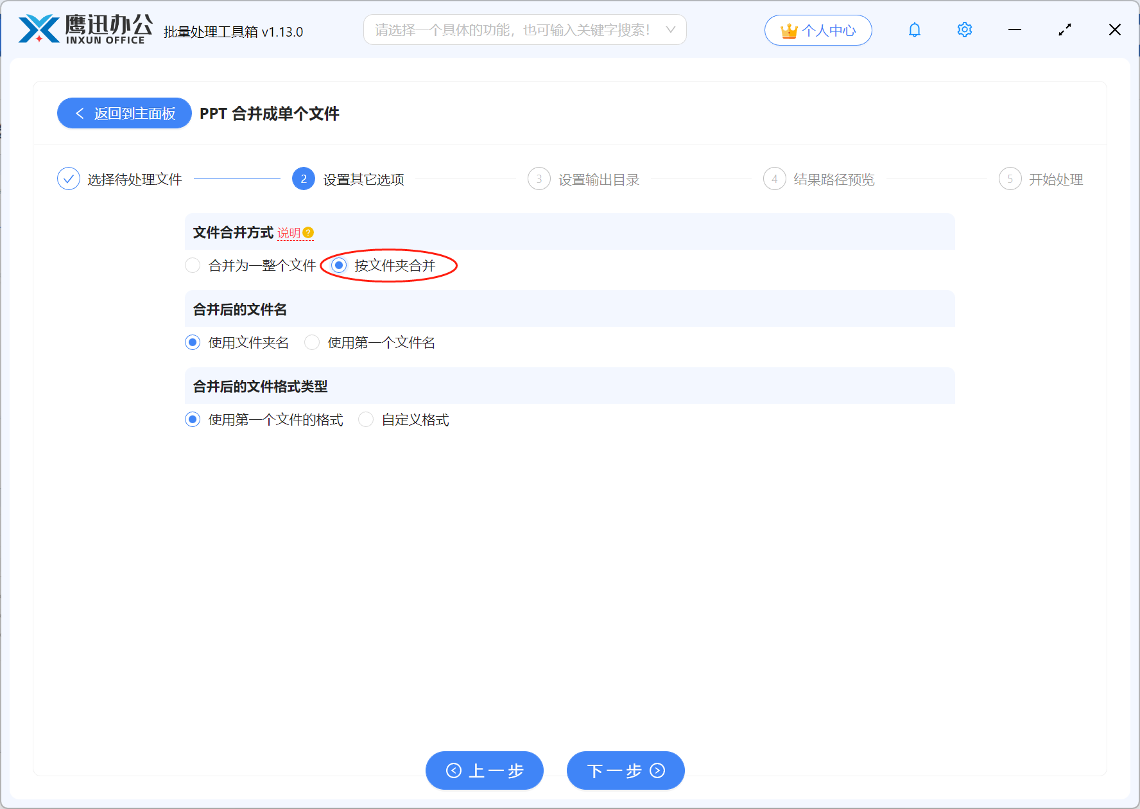Click the back arrow inside 返回到主面板
Image resolution: width=1140 pixels, height=809 pixels.
[80, 113]
